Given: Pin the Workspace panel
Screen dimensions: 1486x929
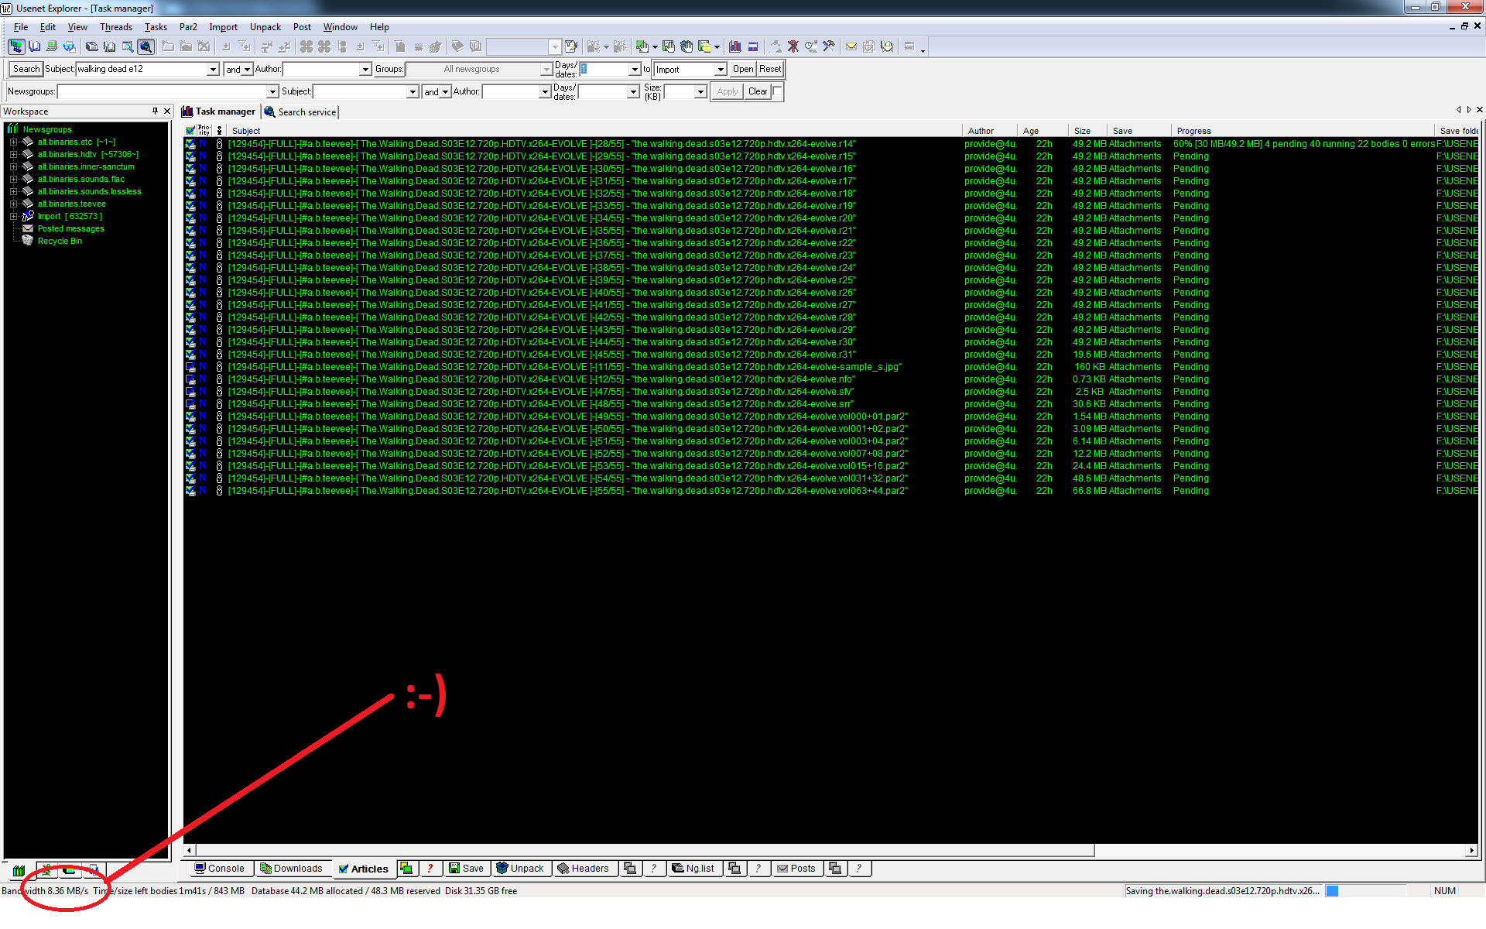Looking at the screenshot, I should coord(155,111).
